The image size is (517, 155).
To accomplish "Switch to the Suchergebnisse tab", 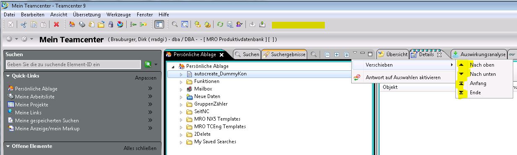I will (285, 54).
